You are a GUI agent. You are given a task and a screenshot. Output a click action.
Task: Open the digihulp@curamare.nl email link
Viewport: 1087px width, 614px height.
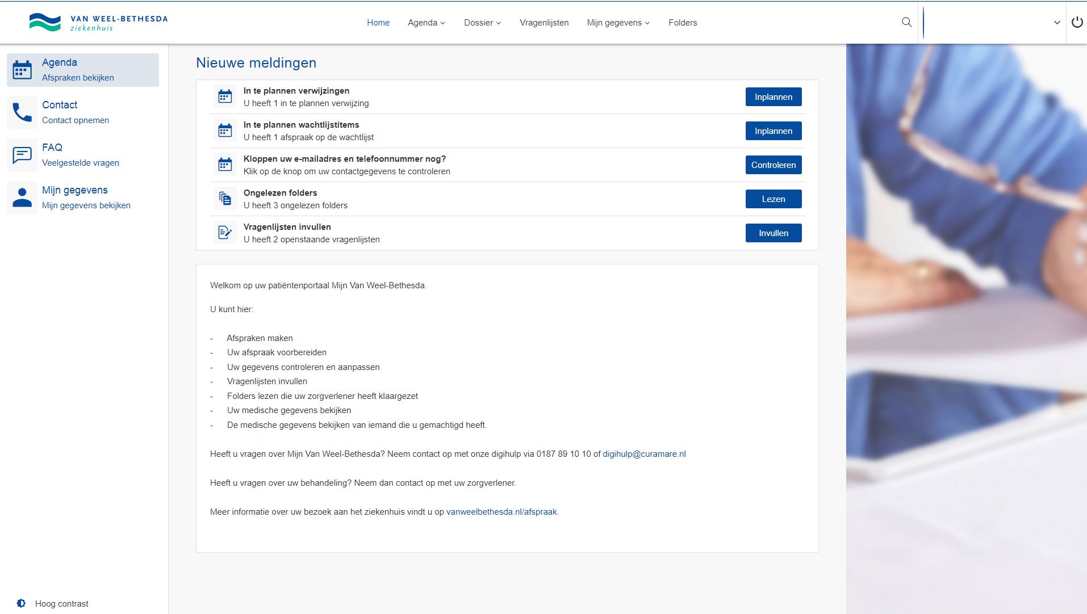coord(644,454)
